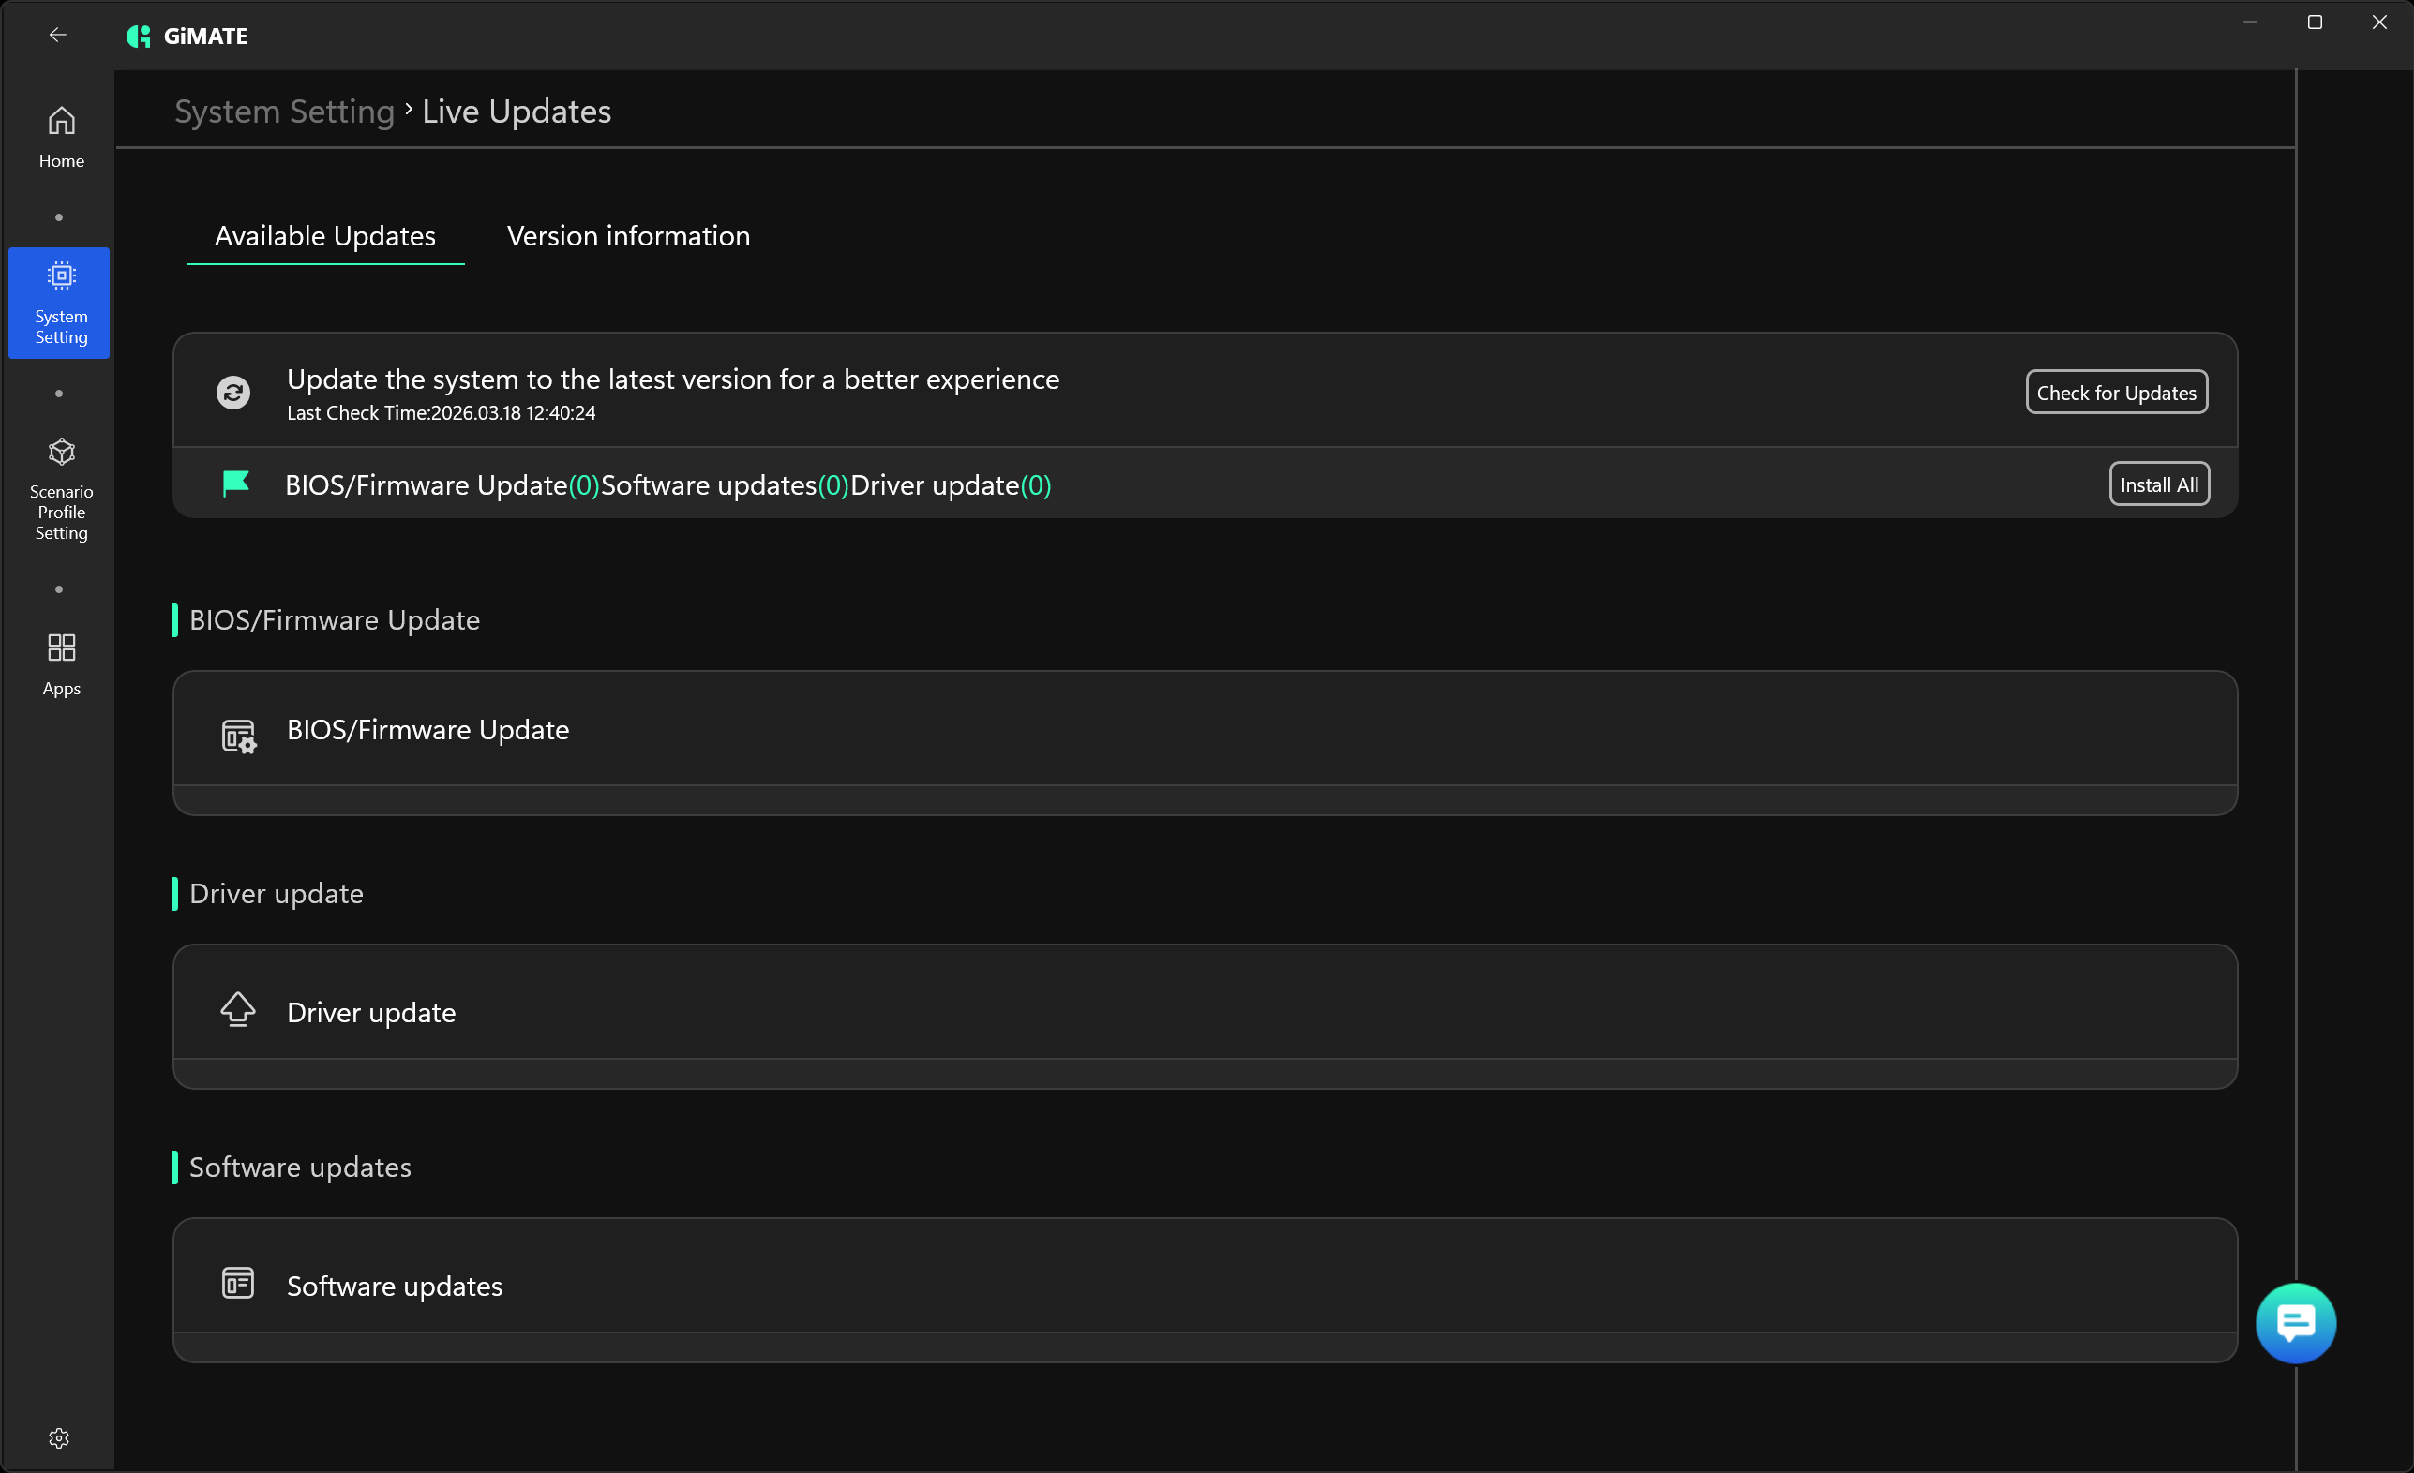
Task: Open settings gear at sidebar bottom
Action: (x=59, y=1437)
